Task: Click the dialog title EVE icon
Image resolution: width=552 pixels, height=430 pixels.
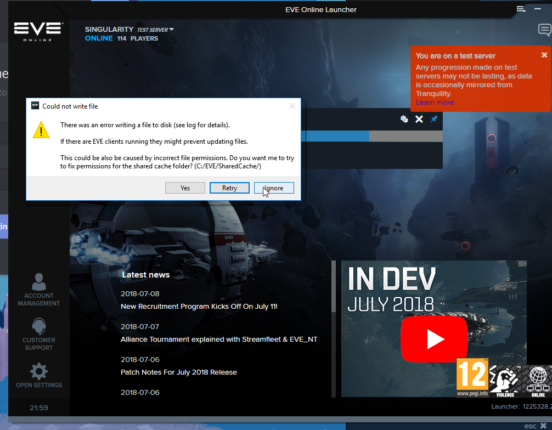Action: pos(35,105)
